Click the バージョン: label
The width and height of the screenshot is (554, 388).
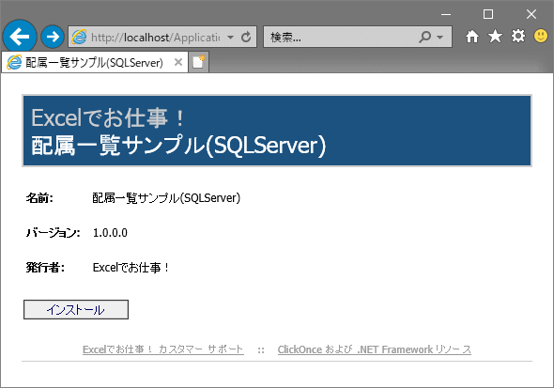(54, 233)
